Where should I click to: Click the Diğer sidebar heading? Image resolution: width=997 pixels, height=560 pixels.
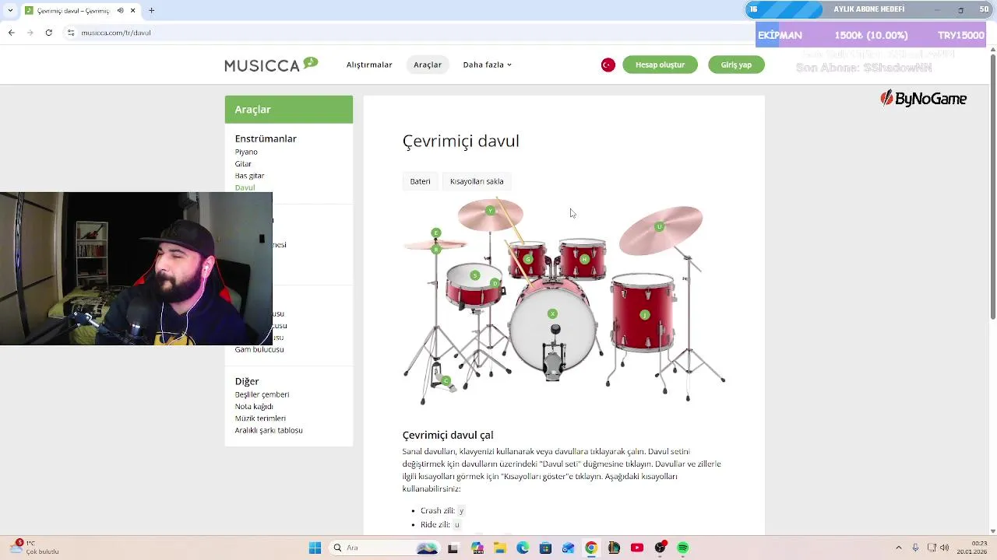coord(247,381)
